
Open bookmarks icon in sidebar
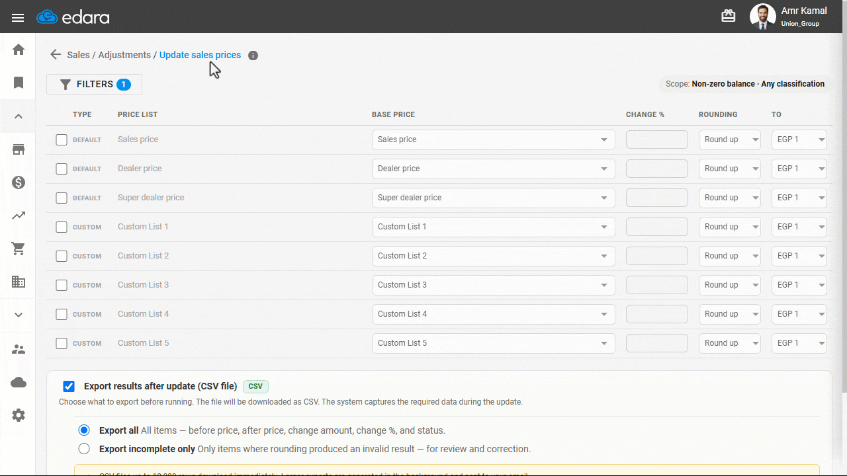point(19,83)
